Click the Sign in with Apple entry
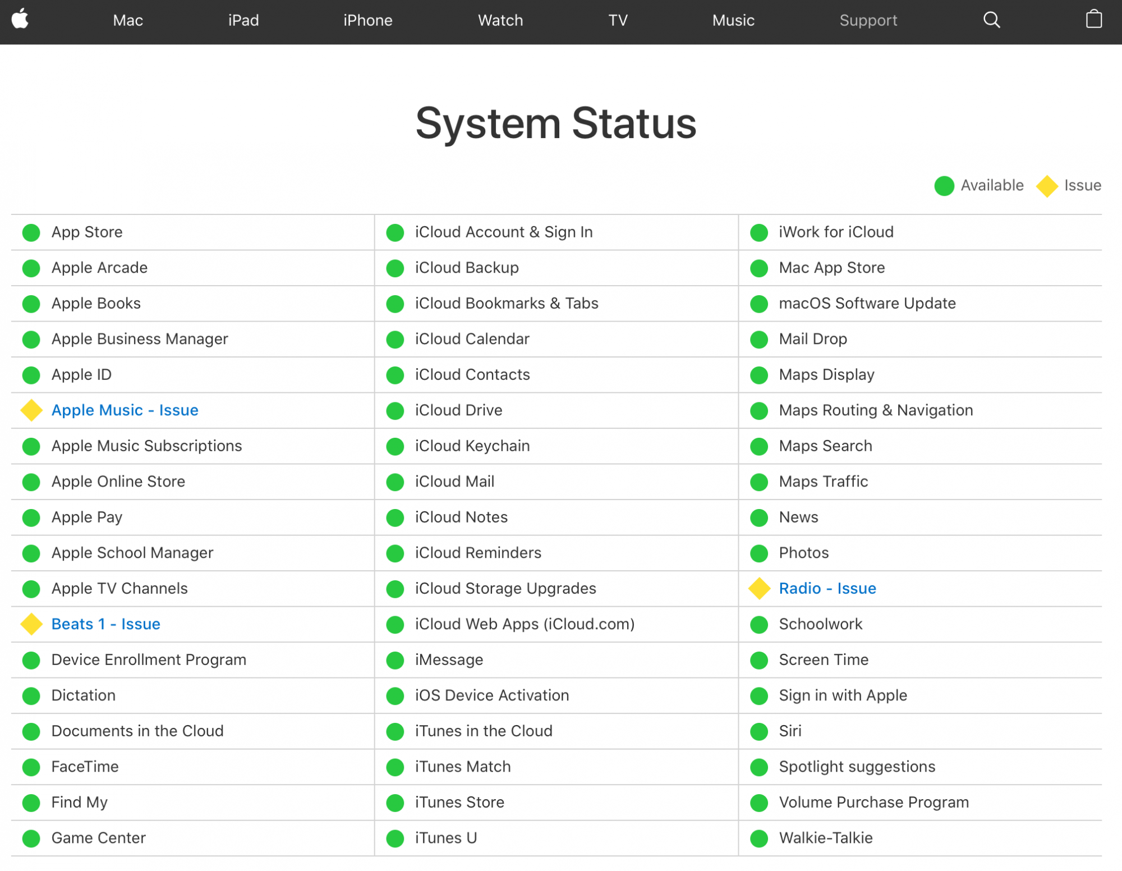Viewport: 1122px width, 871px height. pos(843,695)
